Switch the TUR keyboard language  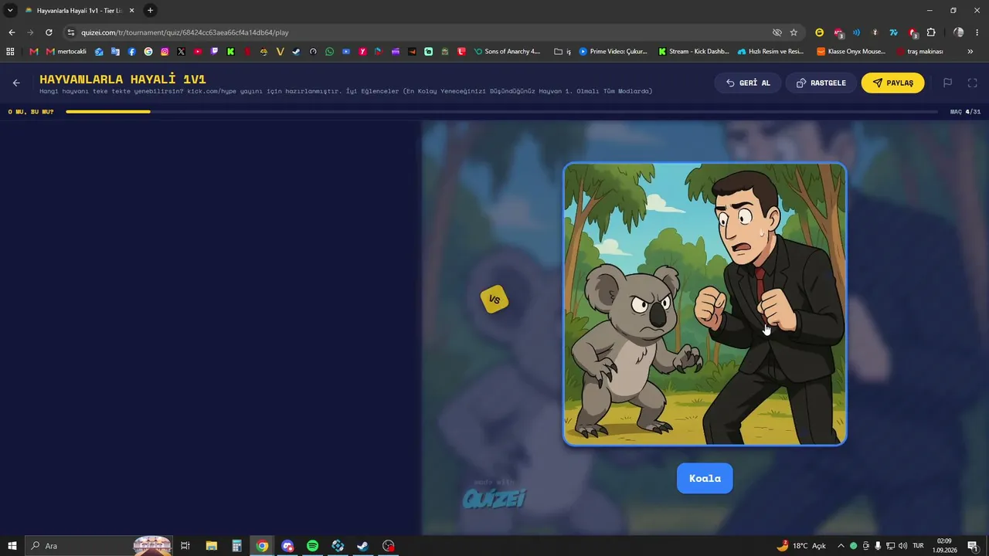[x=918, y=546]
